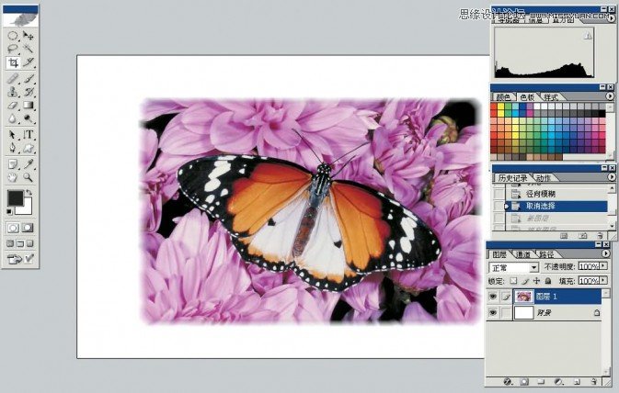619x393 pixels.
Task: Select the Magic Wand tool
Action: coord(29,49)
